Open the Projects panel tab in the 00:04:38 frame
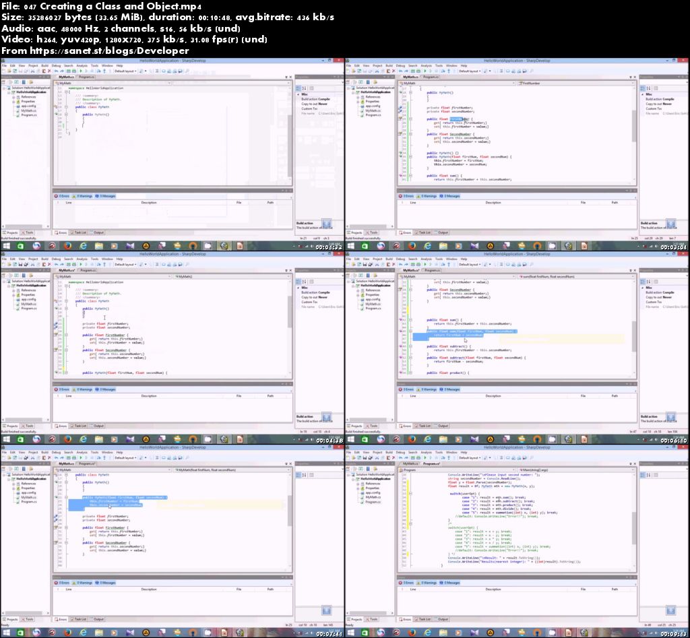The image size is (690, 638). (x=11, y=426)
